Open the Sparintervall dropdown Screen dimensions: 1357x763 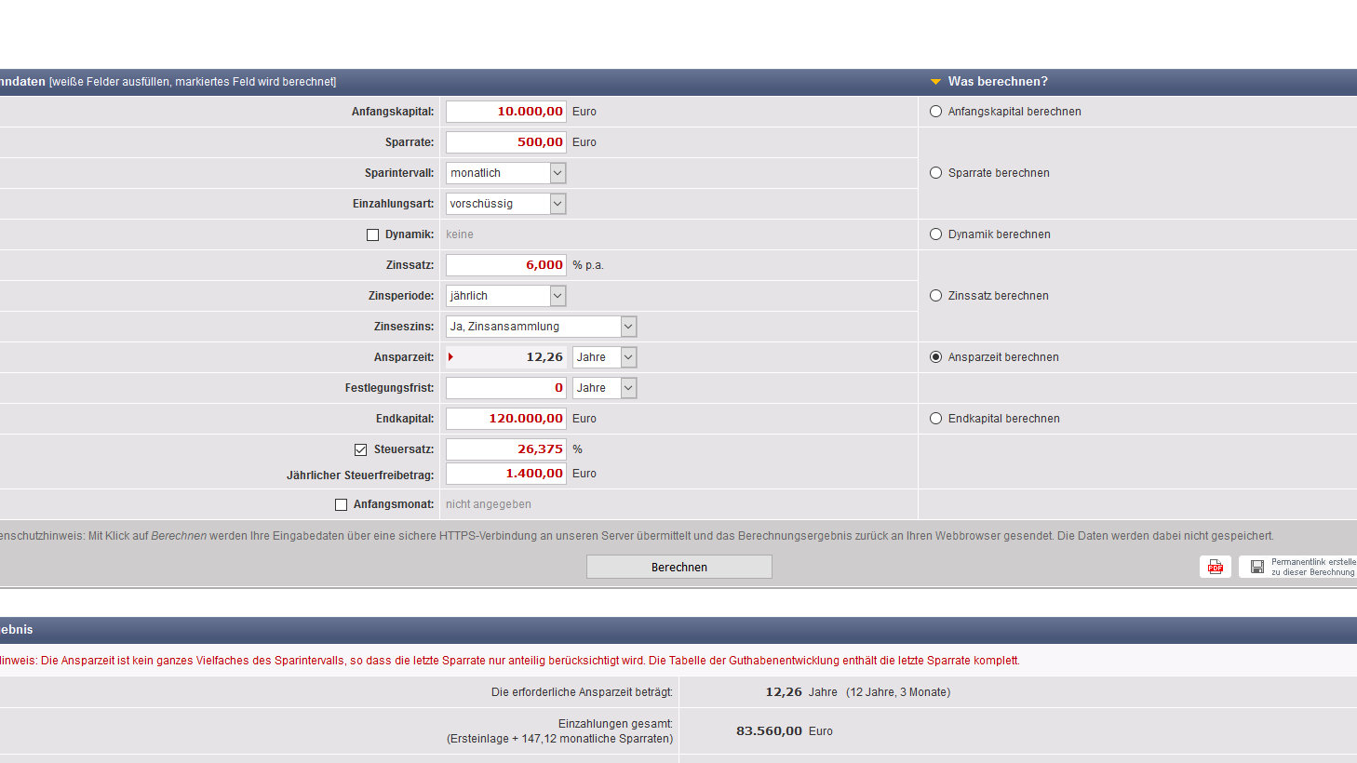pos(505,173)
